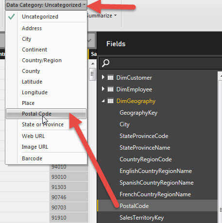Click the Fields pane heading
Viewport: 222px width, 223px height.
(x=116, y=44)
